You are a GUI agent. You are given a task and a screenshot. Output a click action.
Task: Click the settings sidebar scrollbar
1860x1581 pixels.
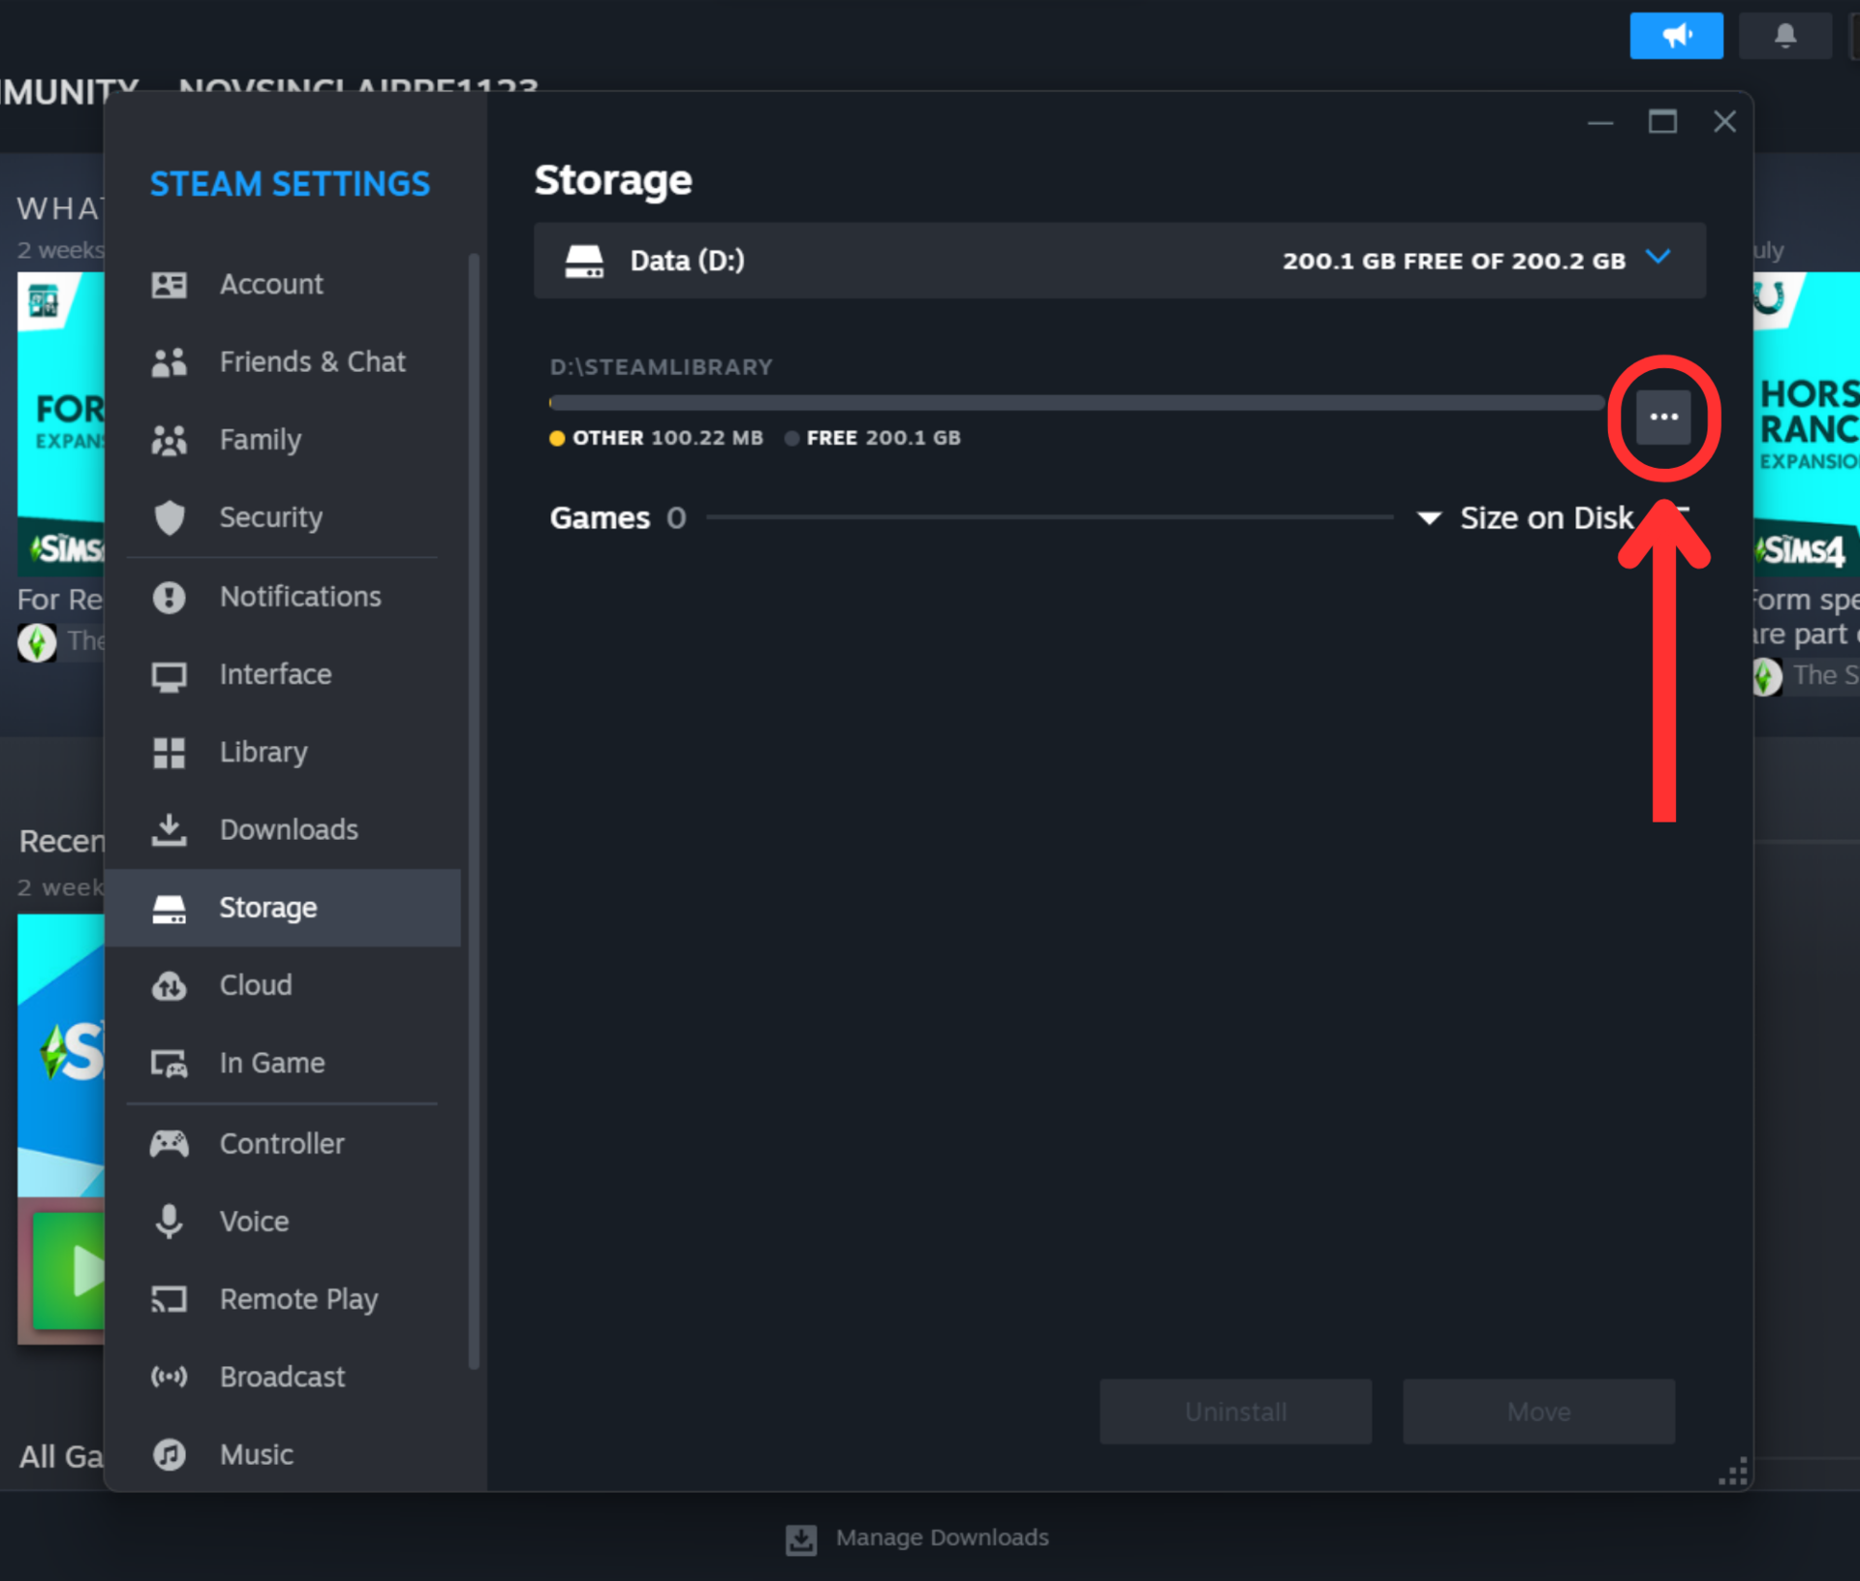(474, 810)
